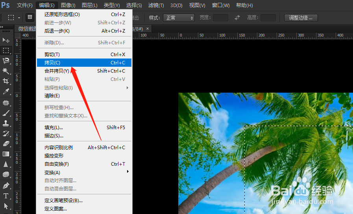Open the 编辑(E) menu

(x=46, y=5)
